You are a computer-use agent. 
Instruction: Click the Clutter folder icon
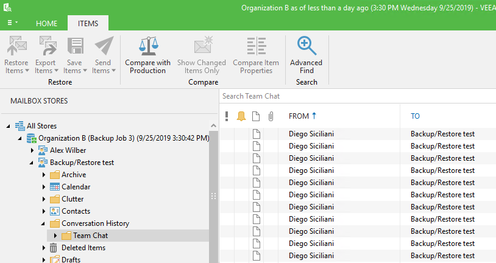coord(55,199)
